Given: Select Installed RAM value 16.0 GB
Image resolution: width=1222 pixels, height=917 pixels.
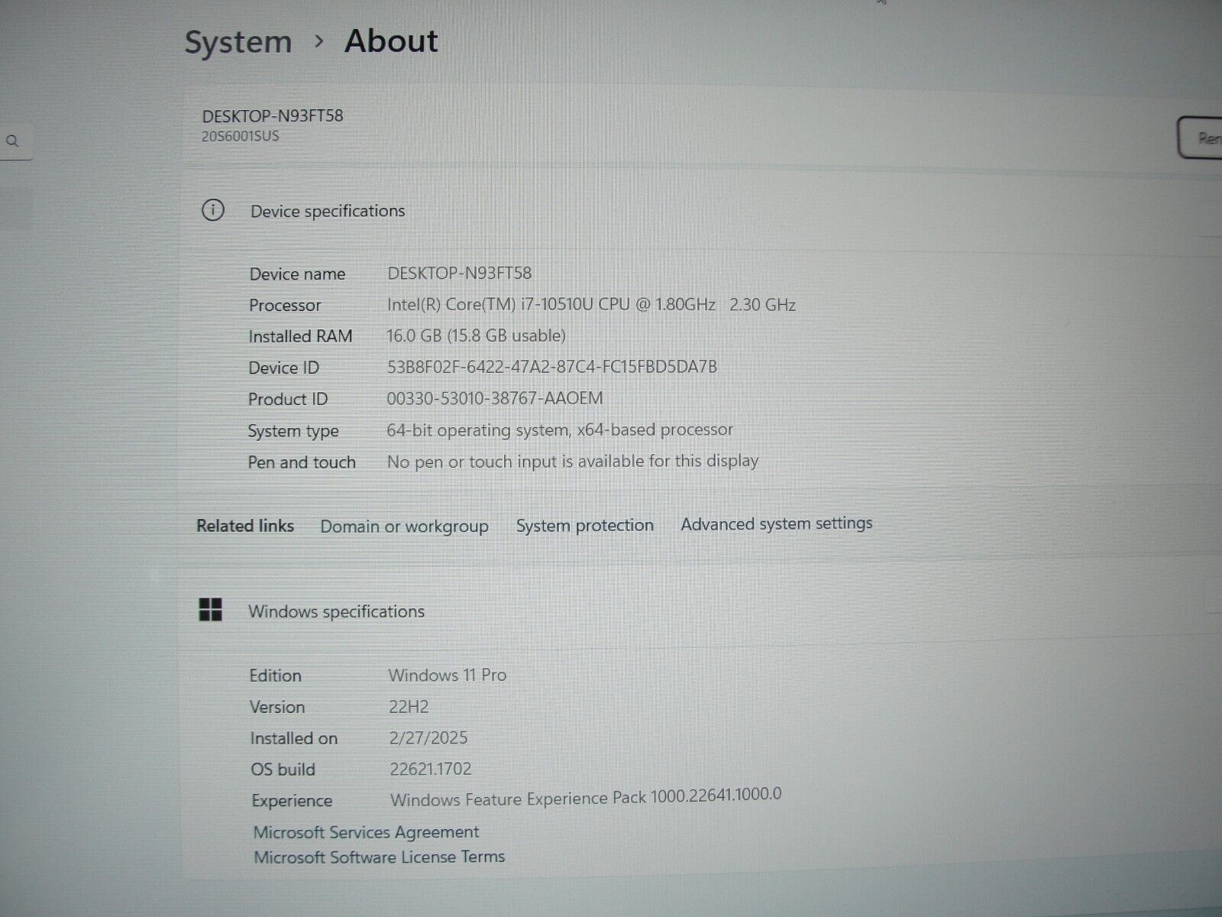Looking at the screenshot, I should click(x=476, y=335).
